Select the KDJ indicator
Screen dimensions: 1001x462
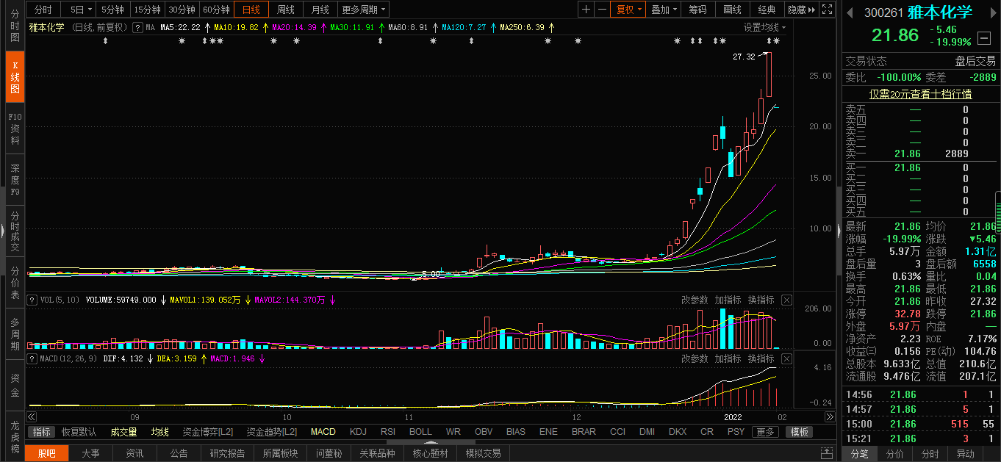coord(358,432)
